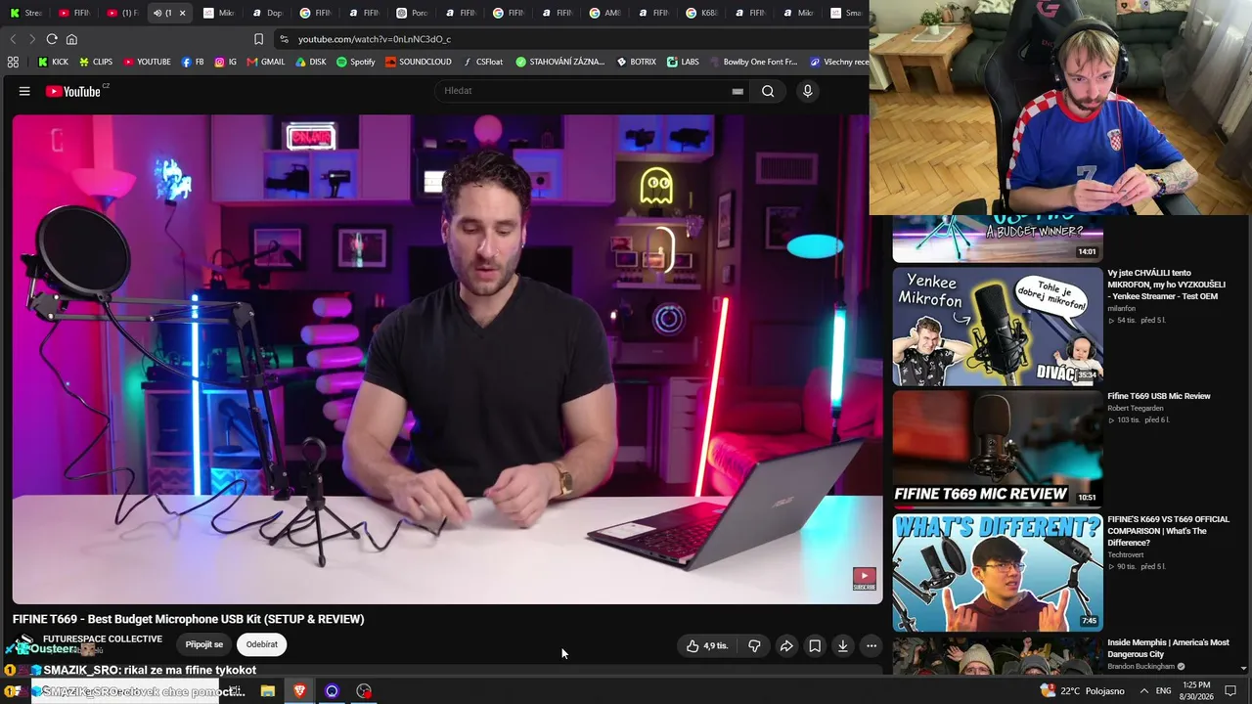The height and width of the screenshot is (704, 1252).
Task: Open the Spotify bookmark
Action: 356,62
